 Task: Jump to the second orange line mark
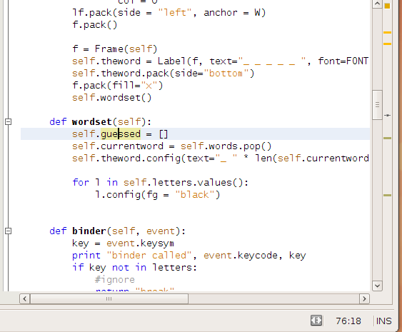[387, 44]
